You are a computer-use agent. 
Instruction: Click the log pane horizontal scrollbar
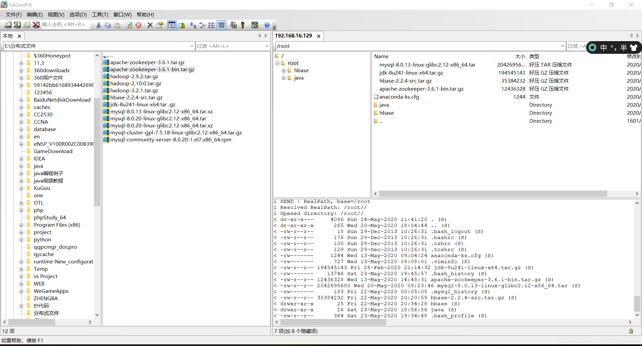[x=333, y=322]
